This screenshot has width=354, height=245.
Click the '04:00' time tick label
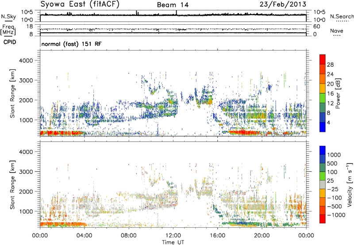(x=84, y=235)
